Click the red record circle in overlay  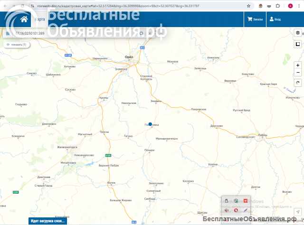coord(236,210)
